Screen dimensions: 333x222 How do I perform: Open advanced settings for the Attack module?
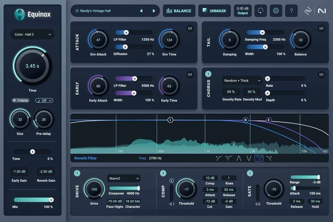pyautogui.click(x=190, y=29)
